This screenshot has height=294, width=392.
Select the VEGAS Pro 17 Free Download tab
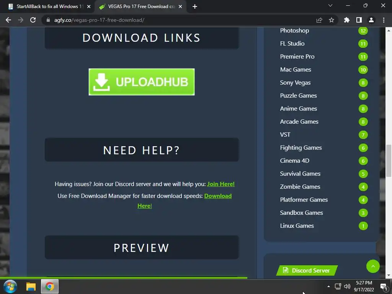click(140, 7)
